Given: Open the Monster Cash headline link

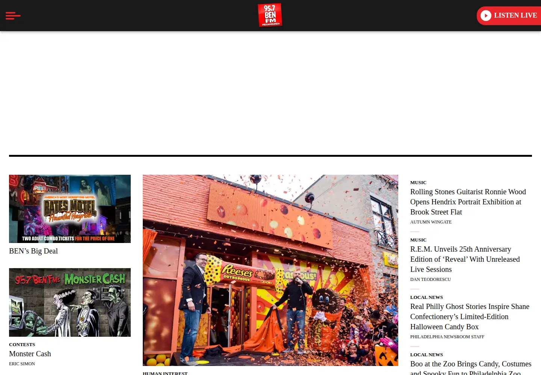Looking at the screenshot, I should [x=30, y=354].
